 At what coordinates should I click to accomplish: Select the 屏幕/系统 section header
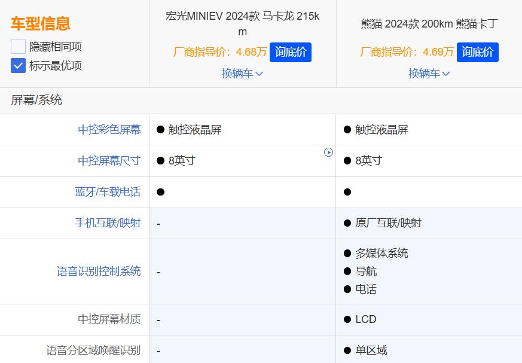(x=36, y=100)
